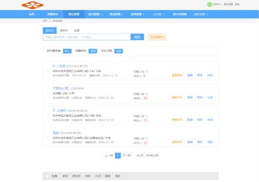Click the green user avatar icon
This screenshot has width=259, height=182.
[x=209, y=4]
